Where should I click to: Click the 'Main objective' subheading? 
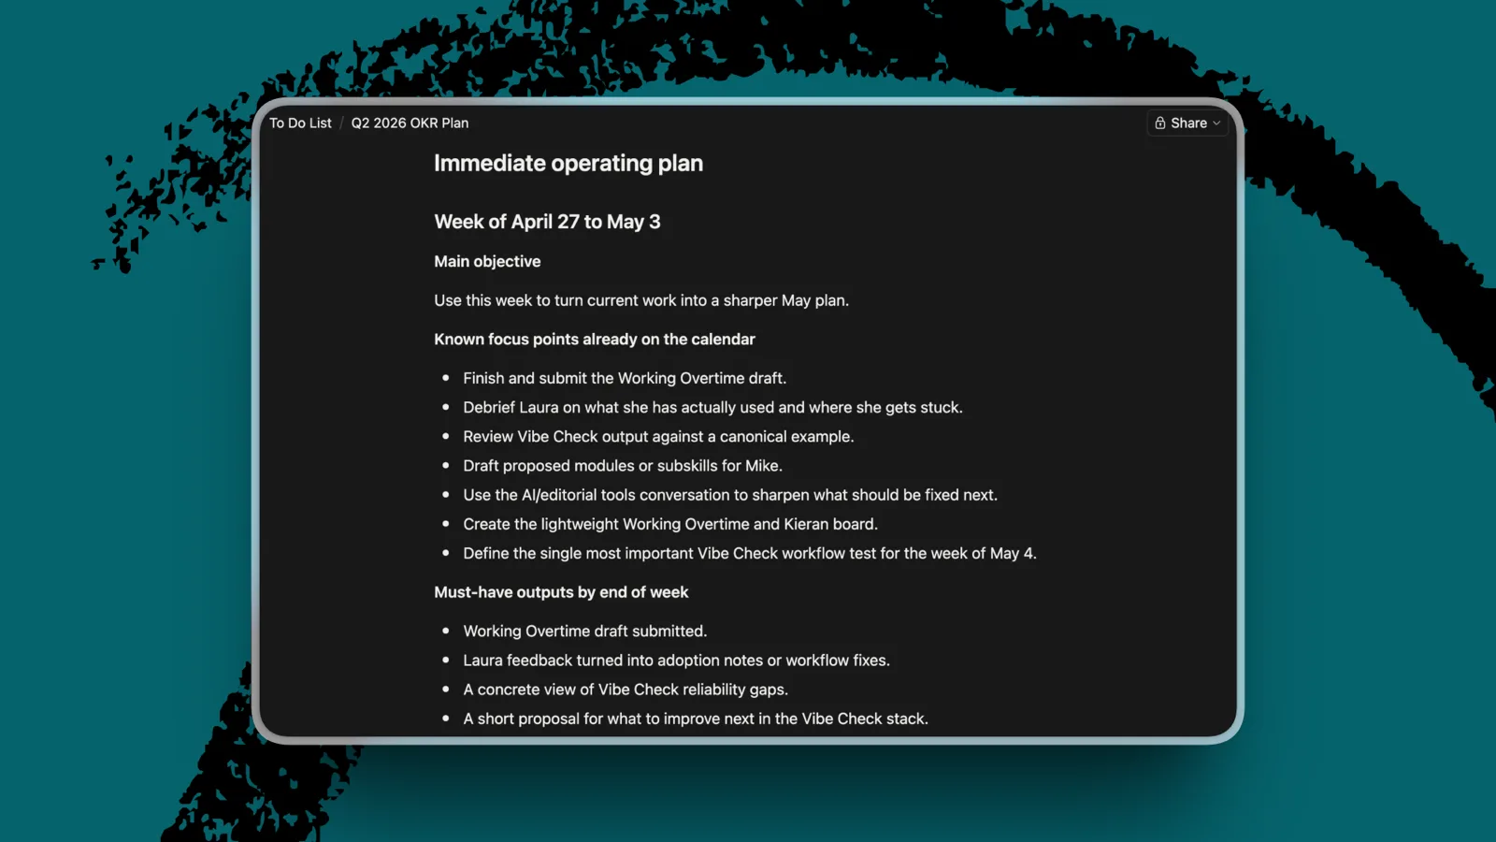(x=487, y=261)
